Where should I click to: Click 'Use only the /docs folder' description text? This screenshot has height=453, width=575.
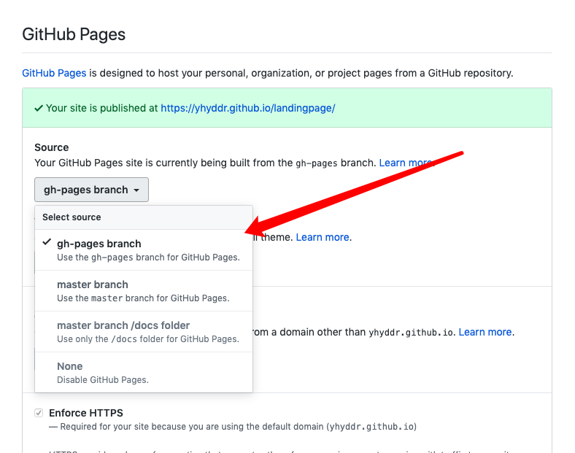click(148, 339)
